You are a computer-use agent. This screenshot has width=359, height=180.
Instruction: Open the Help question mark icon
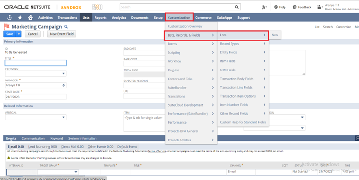click(x=276, y=7)
